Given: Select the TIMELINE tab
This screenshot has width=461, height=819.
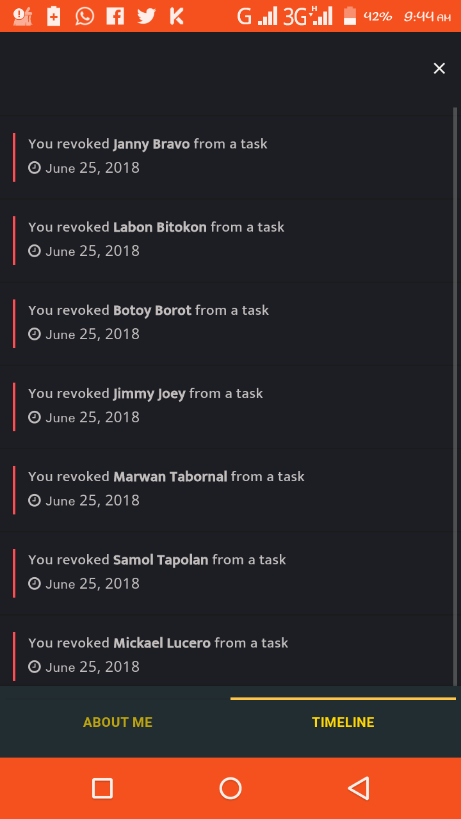Looking at the screenshot, I should tap(343, 722).
